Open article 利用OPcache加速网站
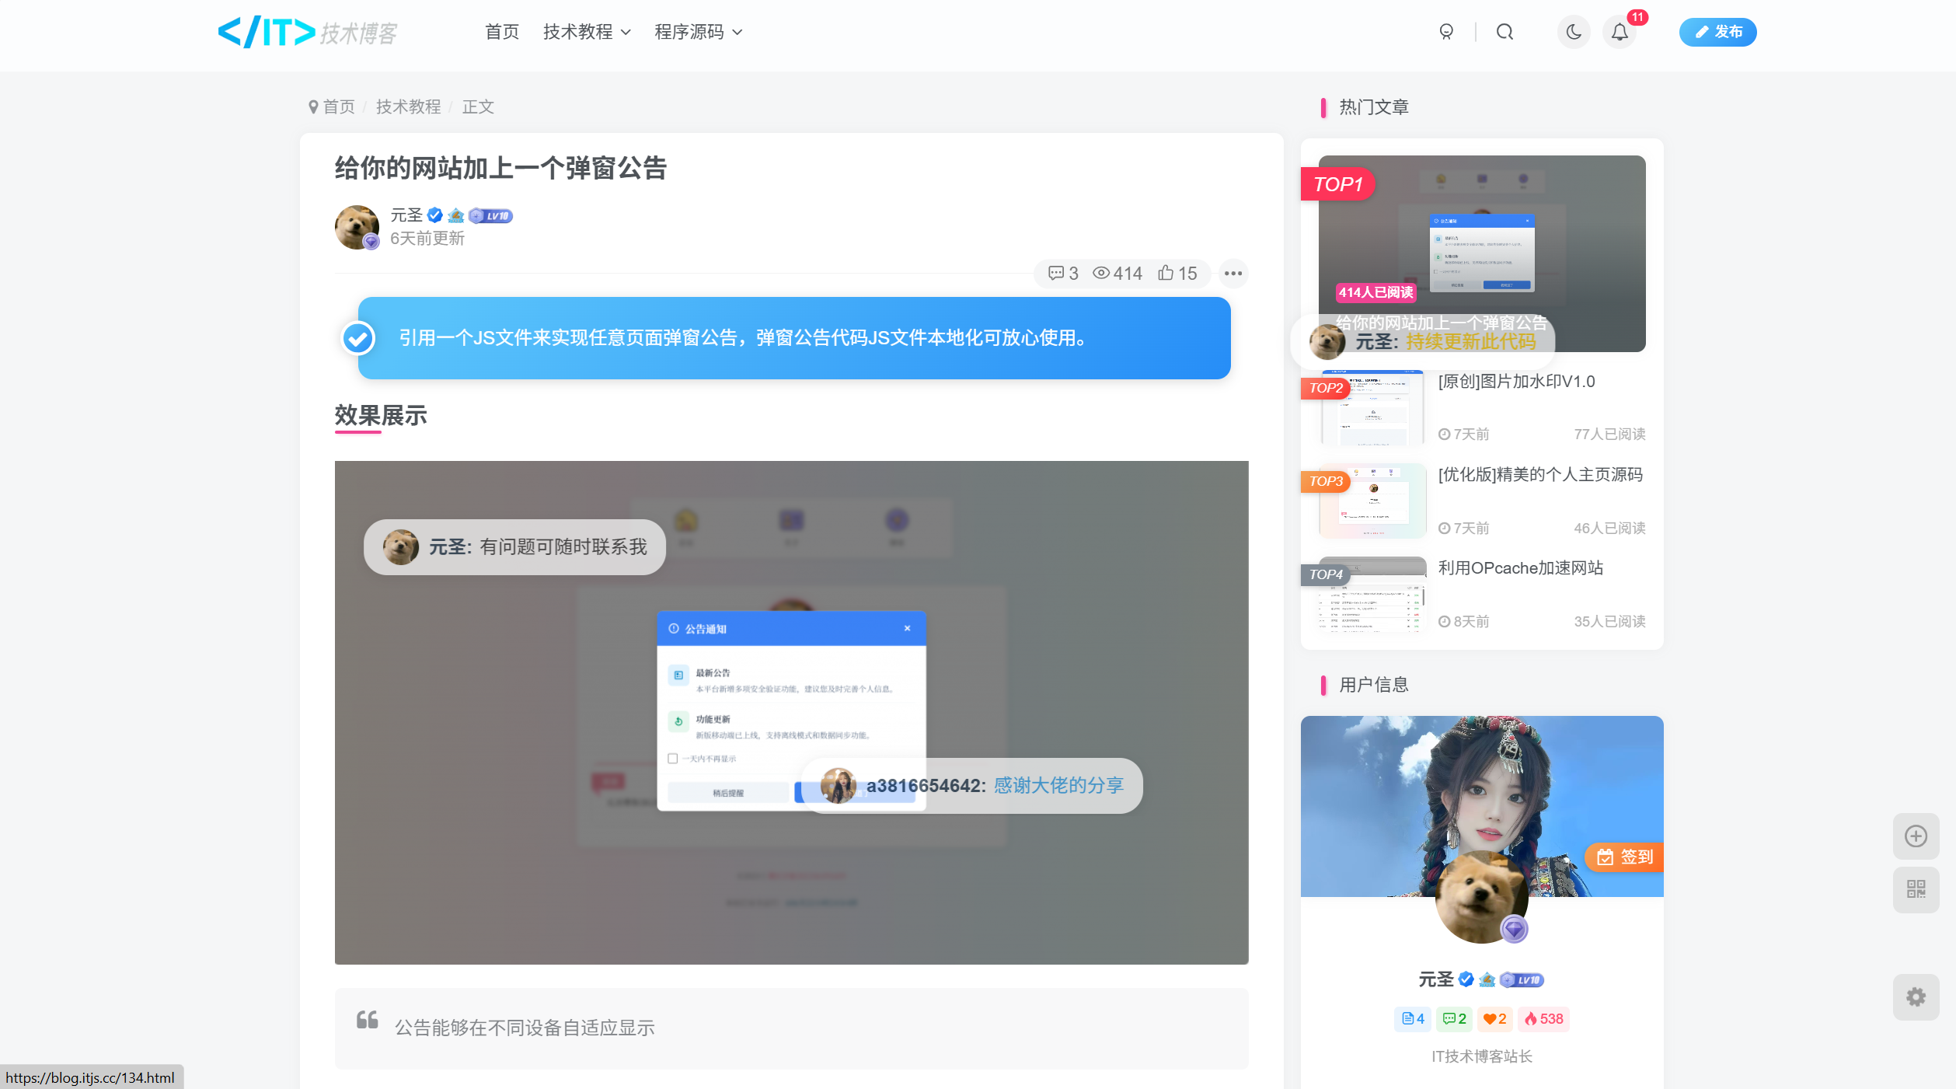The height and width of the screenshot is (1089, 1956). 1520,568
